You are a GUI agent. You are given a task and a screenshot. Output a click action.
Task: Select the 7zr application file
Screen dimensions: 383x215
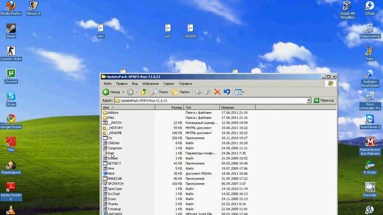coord(108,138)
